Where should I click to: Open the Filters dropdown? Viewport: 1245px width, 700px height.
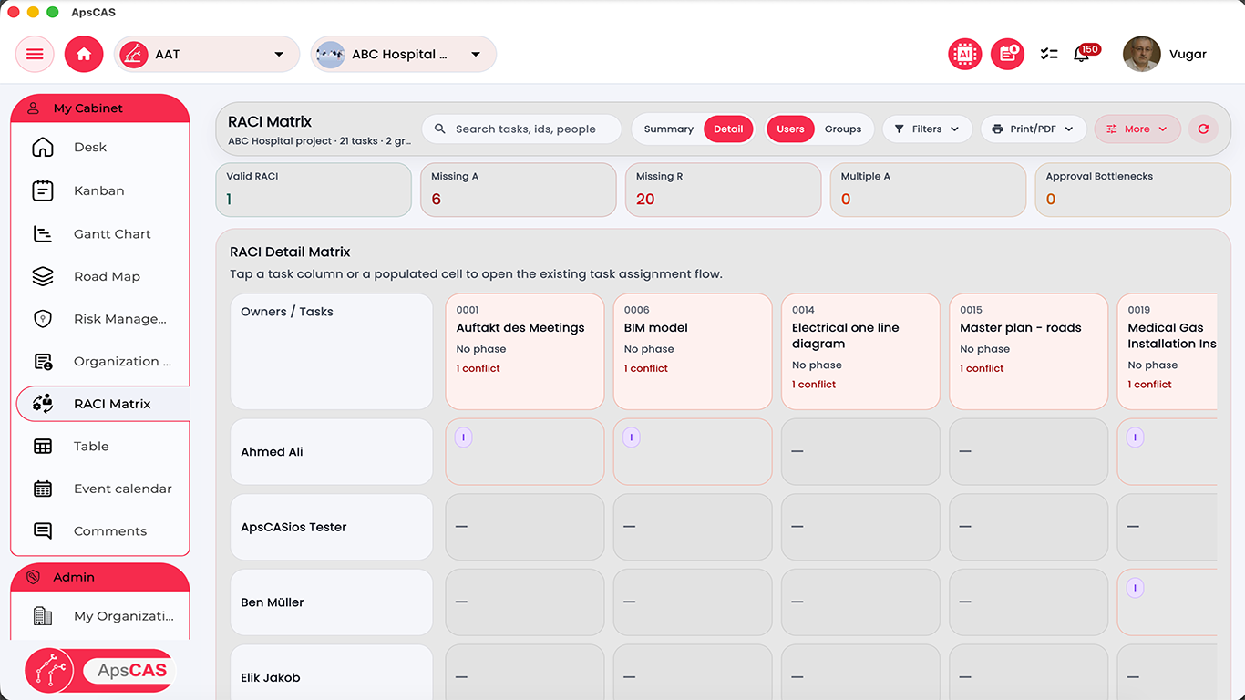(x=927, y=129)
